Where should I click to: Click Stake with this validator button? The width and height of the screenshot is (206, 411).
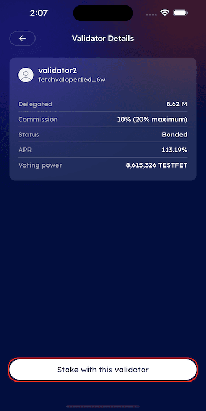pyautogui.click(x=103, y=370)
